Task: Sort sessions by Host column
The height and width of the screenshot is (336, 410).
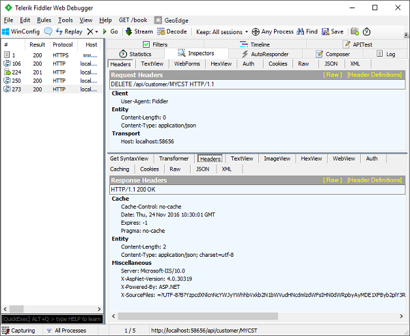Action: click(x=91, y=44)
